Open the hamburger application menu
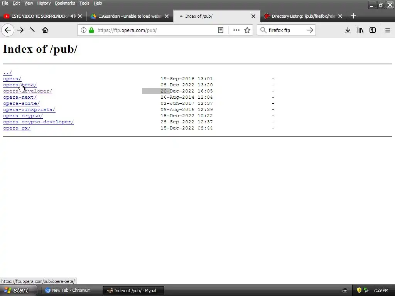 [x=387, y=30]
